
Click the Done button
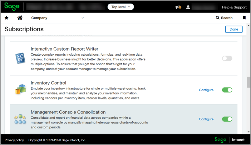coord(234,29)
